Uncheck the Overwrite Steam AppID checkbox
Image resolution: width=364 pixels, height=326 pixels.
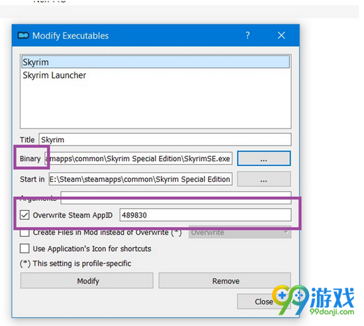[24, 215]
